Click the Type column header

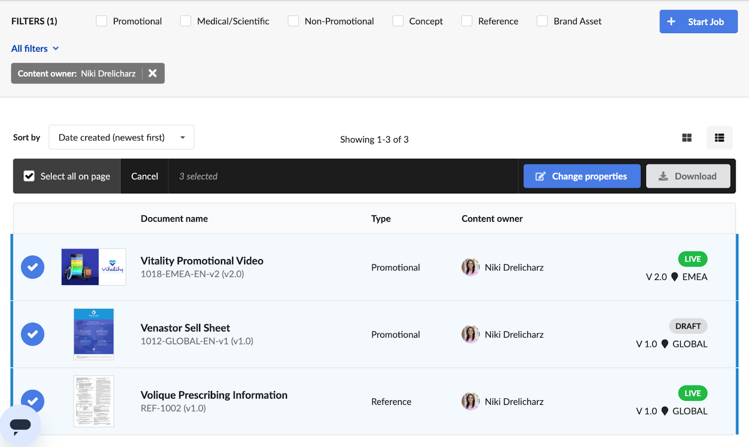(381, 218)
